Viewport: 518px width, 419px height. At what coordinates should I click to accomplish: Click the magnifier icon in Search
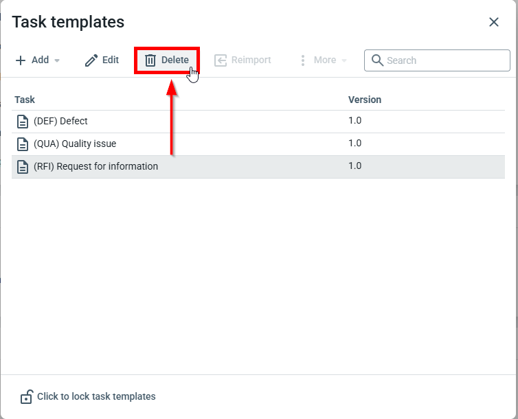(377, 60)
